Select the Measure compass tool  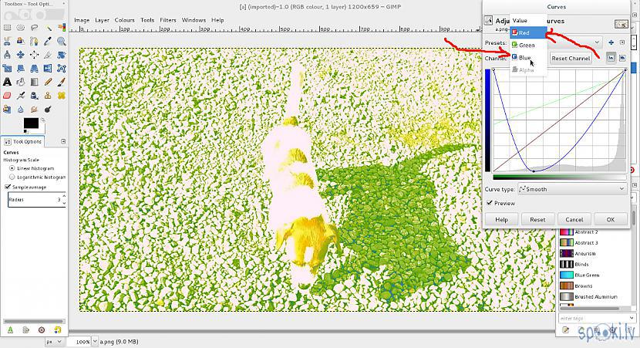(8, 55)
